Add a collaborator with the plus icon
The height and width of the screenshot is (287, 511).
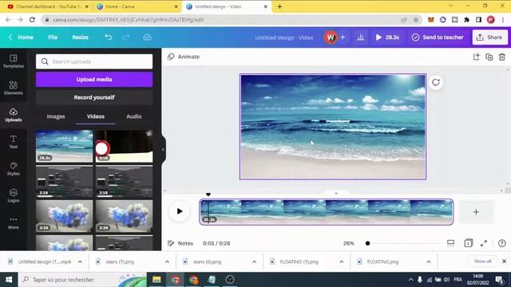coord(343,37)
